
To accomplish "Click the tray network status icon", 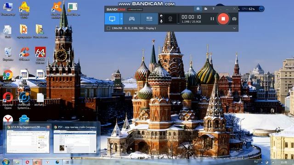I will [x=273, y=162].
